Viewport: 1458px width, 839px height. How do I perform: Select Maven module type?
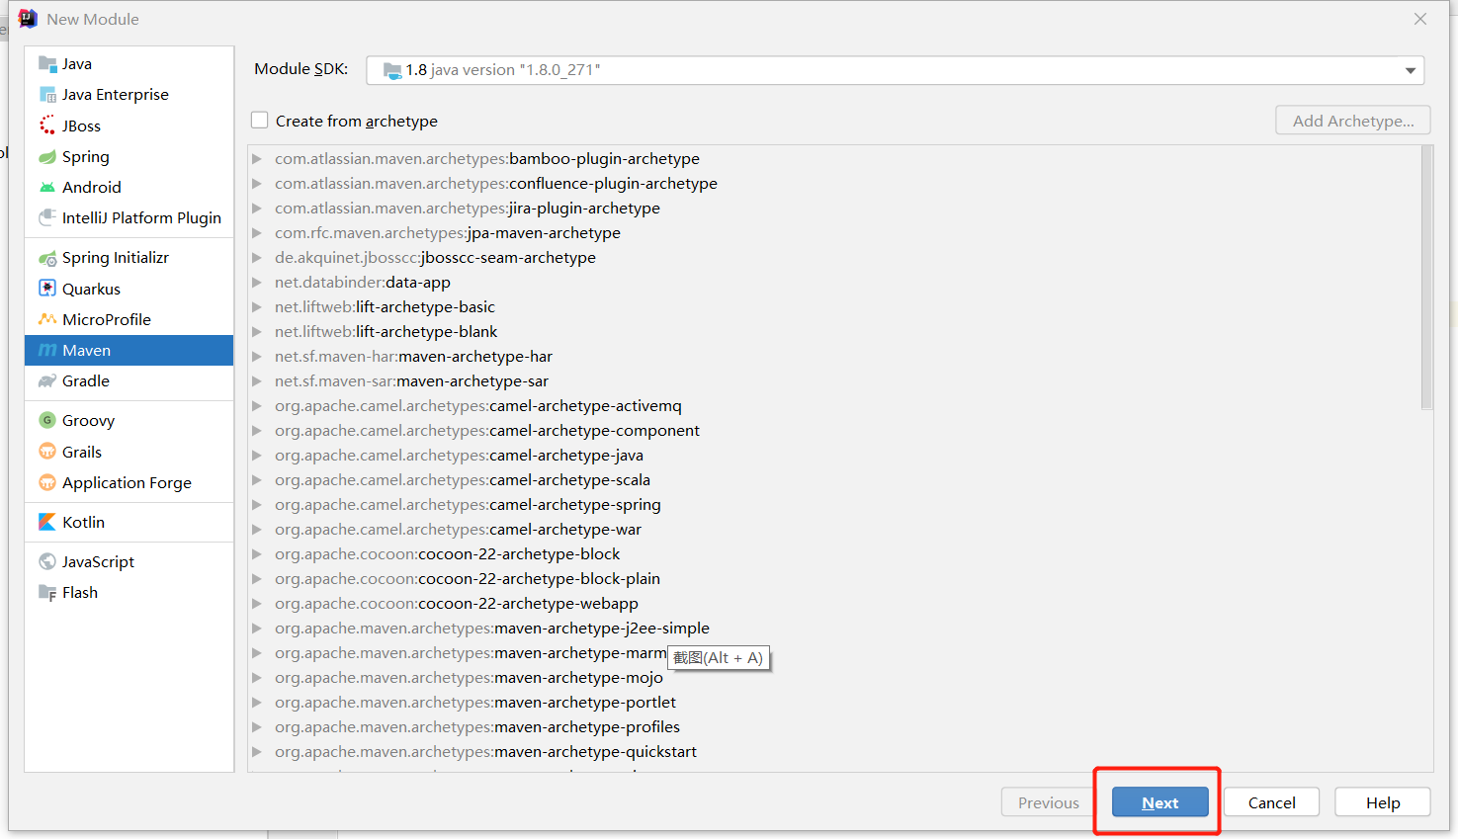129,350
